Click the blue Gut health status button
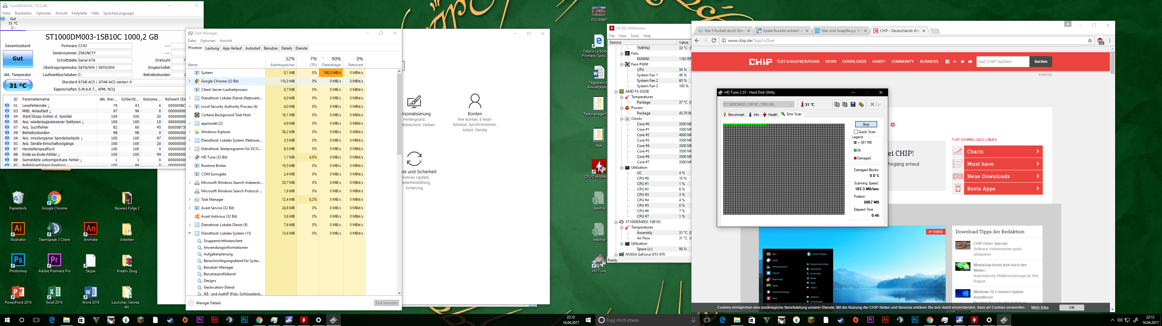This screenshot has width=1162, height=326. pyautogui.click(x=18, y=59)
